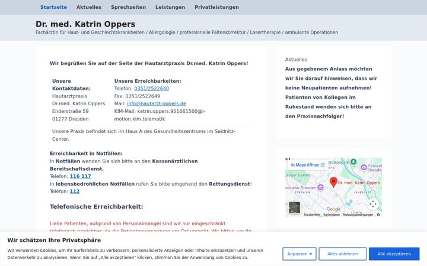The height and width of the screenshot is (266, 427).
Task: Call the practice number 0351/2522640
Action: [151, 89]
